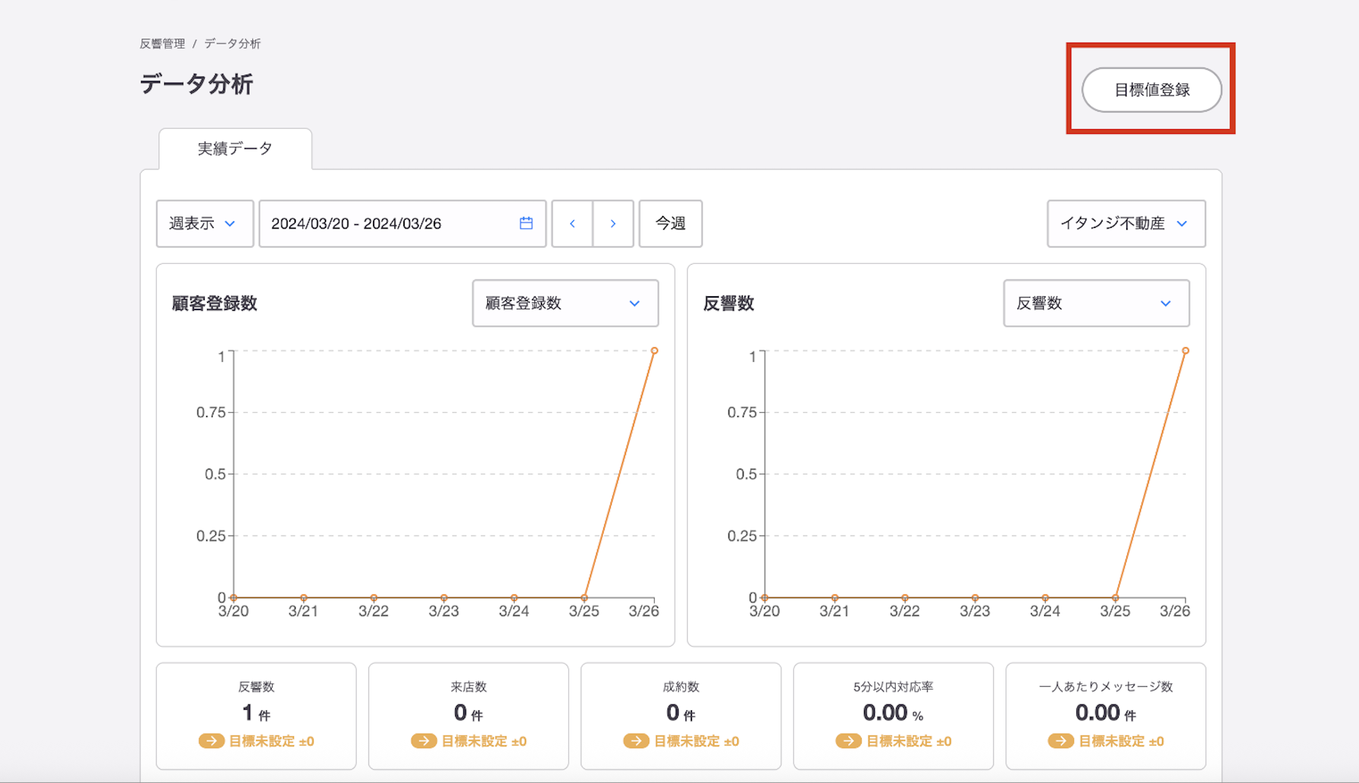Click the 来店数 card label

468,687
